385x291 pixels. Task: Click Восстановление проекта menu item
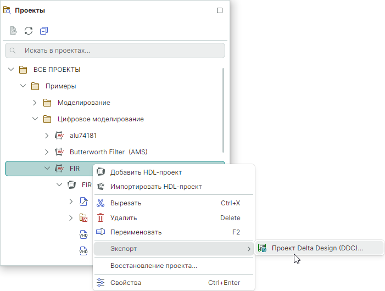tap(153, 266)
